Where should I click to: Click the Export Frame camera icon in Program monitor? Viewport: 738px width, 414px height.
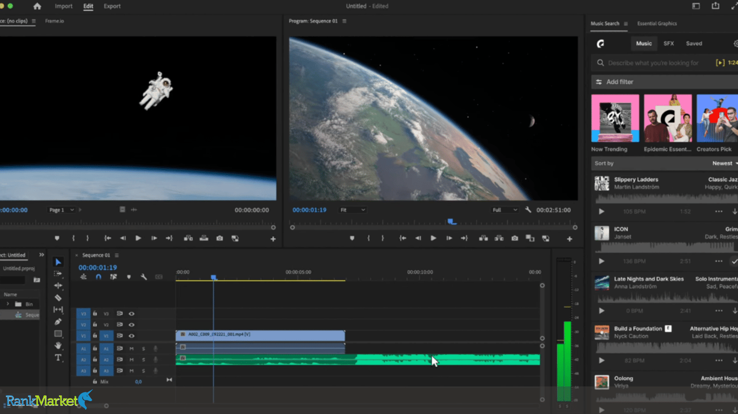click(514, 238)
